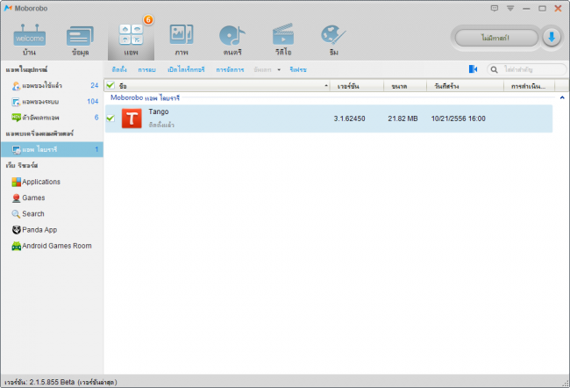Viewport: 570px width, 388px height.
Task: Click the Moborobo app library group title
Action: tap(145, 97)
